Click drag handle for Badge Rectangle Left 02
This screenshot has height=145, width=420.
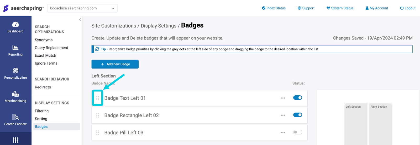98,115
